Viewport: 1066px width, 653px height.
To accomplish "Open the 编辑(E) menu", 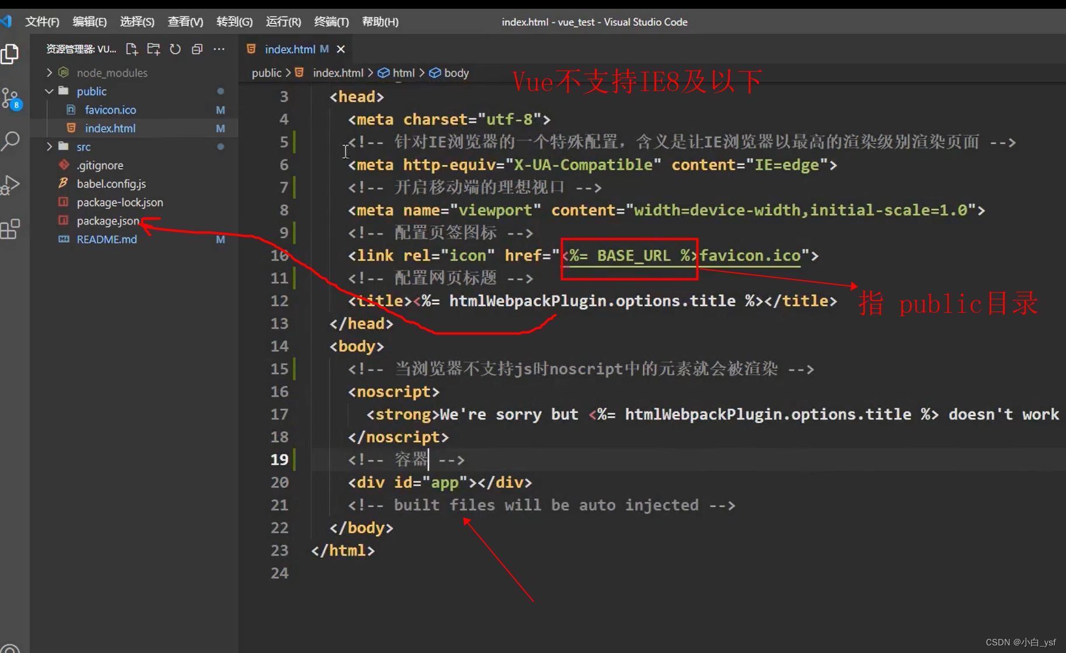I will [89, 22].
